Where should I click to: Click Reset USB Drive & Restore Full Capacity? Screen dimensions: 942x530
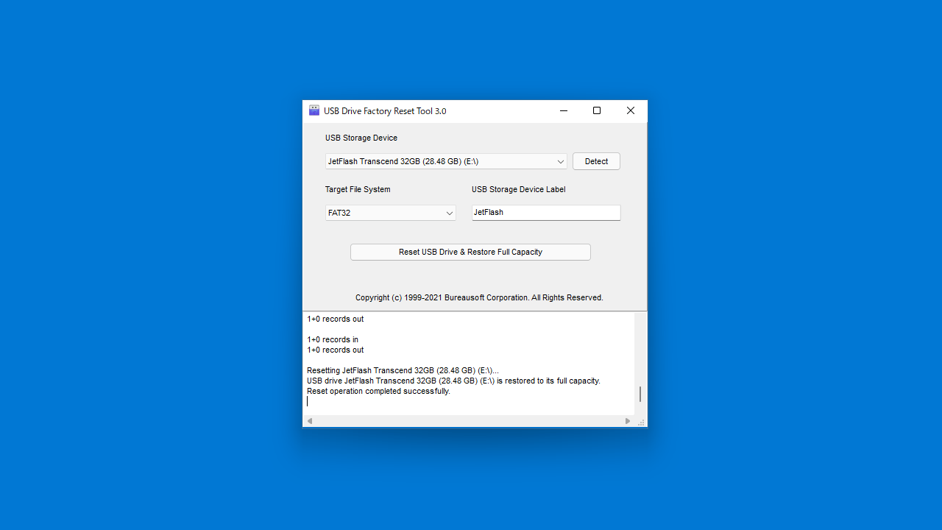[470, 252]
